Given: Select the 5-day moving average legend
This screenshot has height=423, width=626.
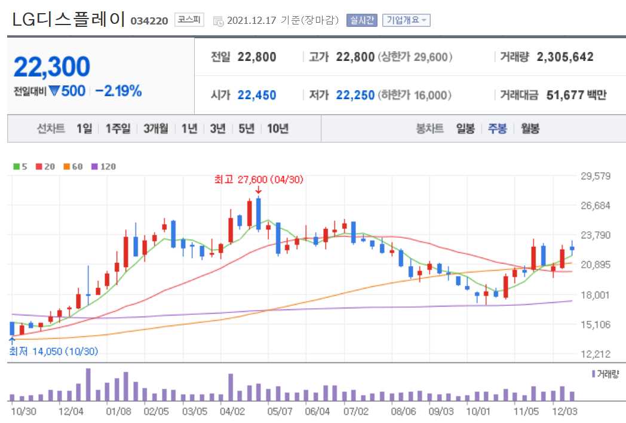Looking at the screenshot, I should tap(19, 167).
